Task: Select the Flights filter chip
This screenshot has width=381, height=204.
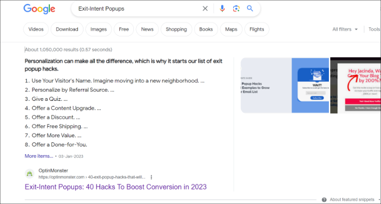Action: pos(257,29)
